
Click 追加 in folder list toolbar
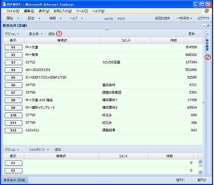pyautogui.click(x=57, y=150)
